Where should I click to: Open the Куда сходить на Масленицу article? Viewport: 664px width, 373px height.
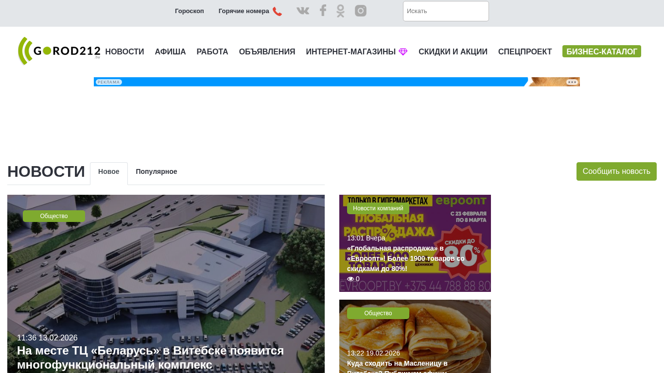(397, 366)
